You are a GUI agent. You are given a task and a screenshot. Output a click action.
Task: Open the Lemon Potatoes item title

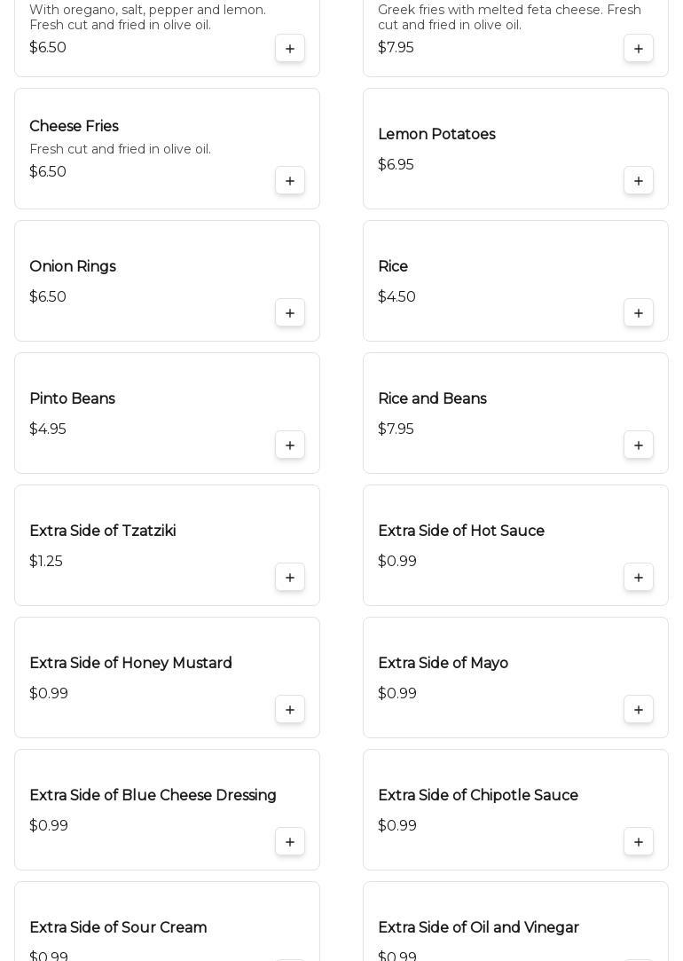[436, 135]
